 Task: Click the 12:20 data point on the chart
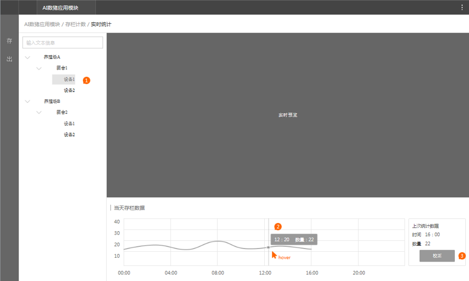269,247
